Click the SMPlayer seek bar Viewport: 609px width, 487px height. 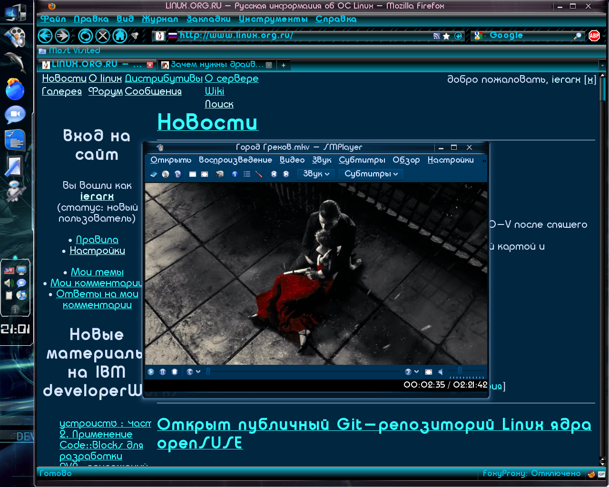pyautogui.click(x=304, y=372)
